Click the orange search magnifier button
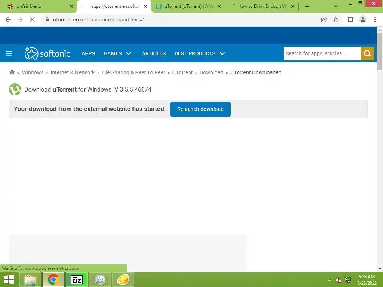Screen dimensions: 383x287 click(367, 53)
